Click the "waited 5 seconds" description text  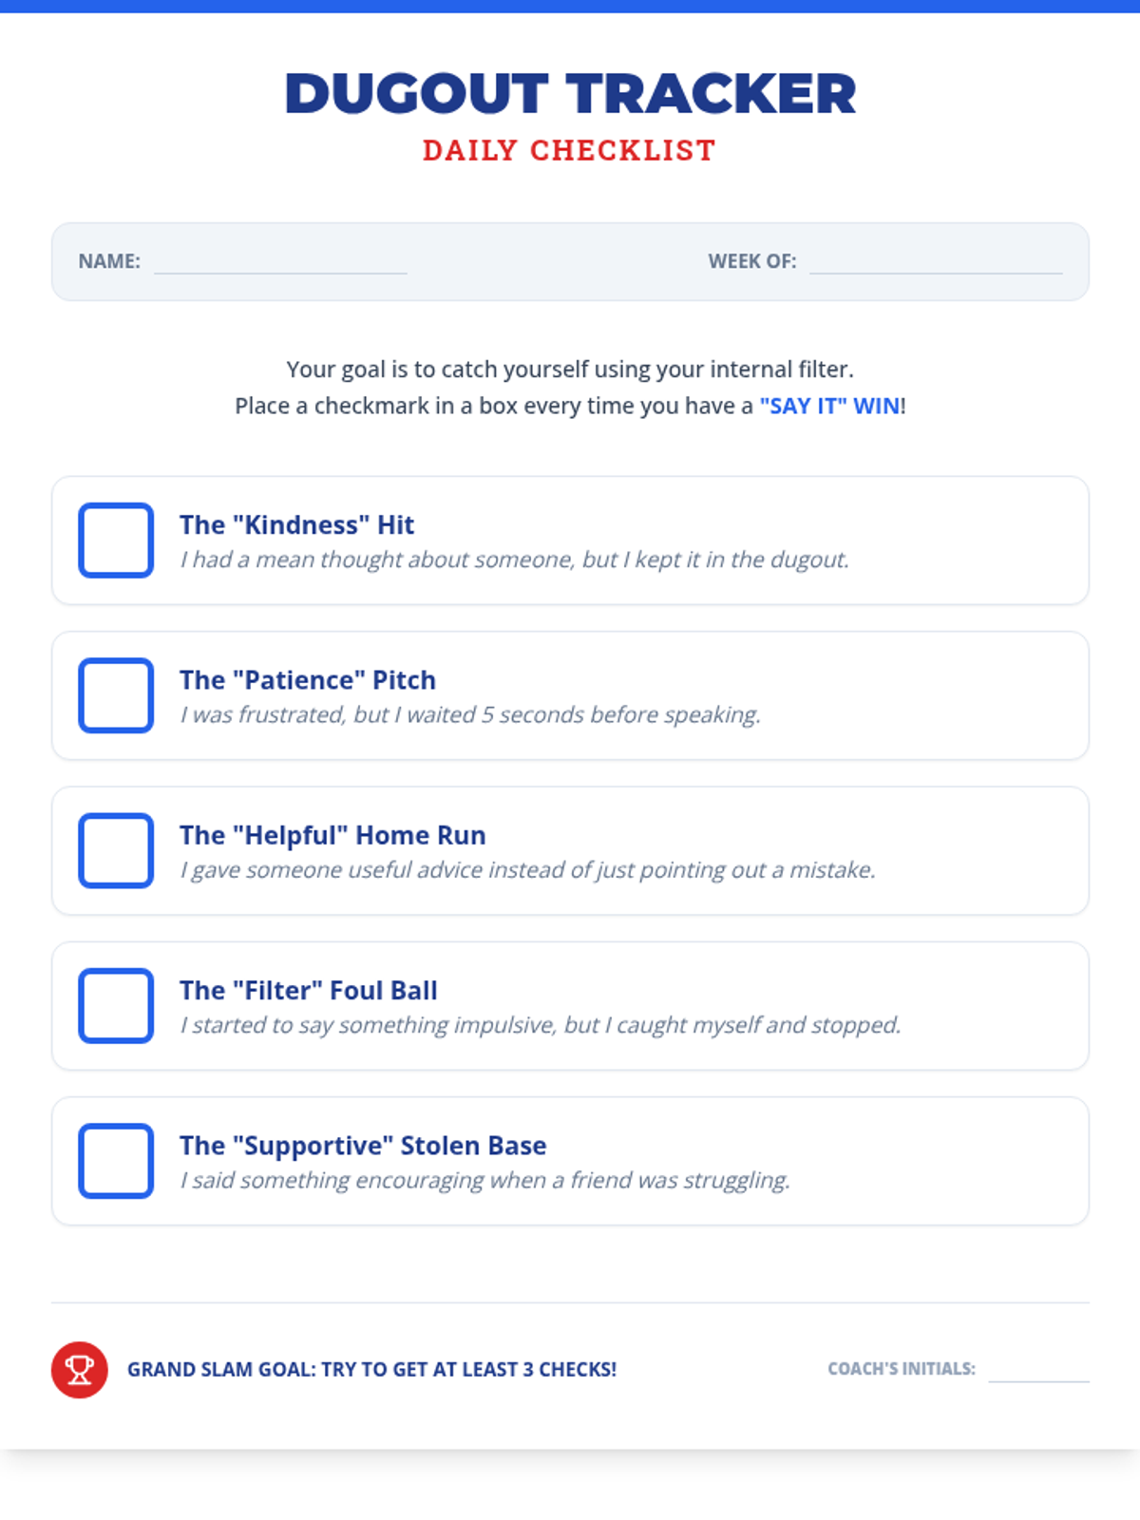pyautogui.click(x=470, y=714)
